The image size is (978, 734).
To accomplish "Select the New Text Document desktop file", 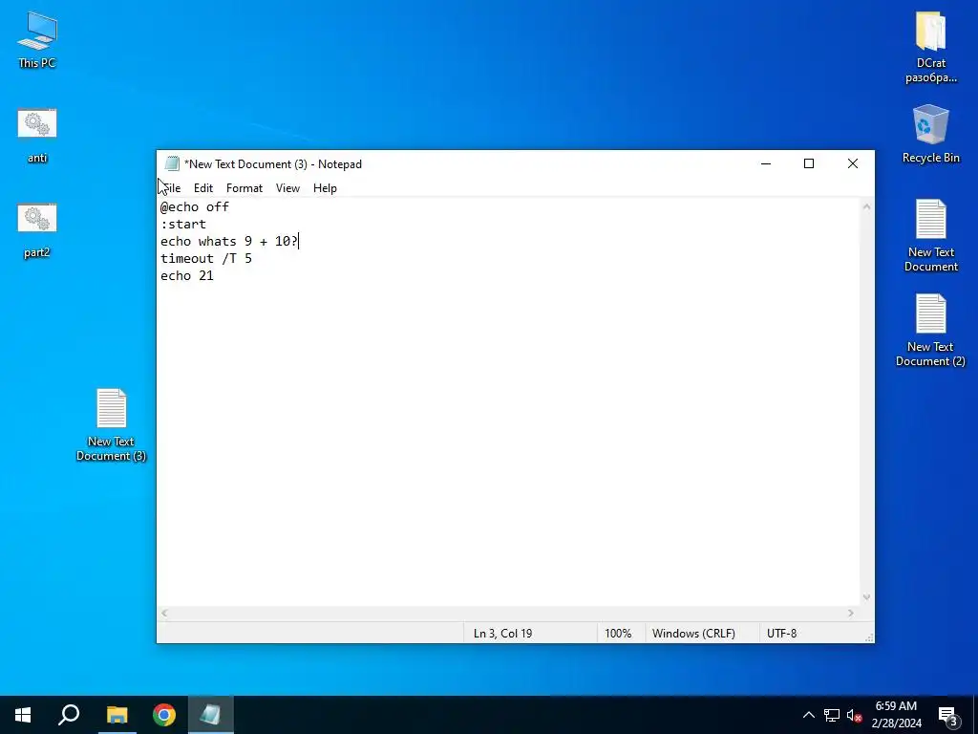I will 930,236.
